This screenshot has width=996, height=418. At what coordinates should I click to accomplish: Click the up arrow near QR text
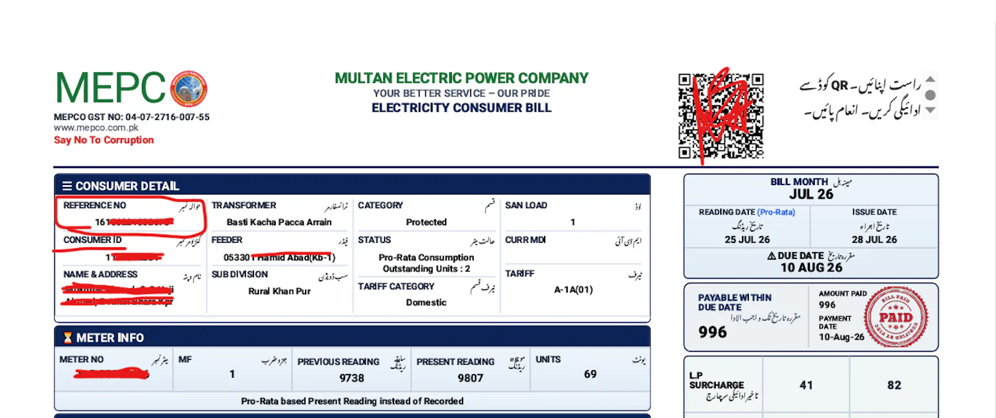[x=930, y=80]
